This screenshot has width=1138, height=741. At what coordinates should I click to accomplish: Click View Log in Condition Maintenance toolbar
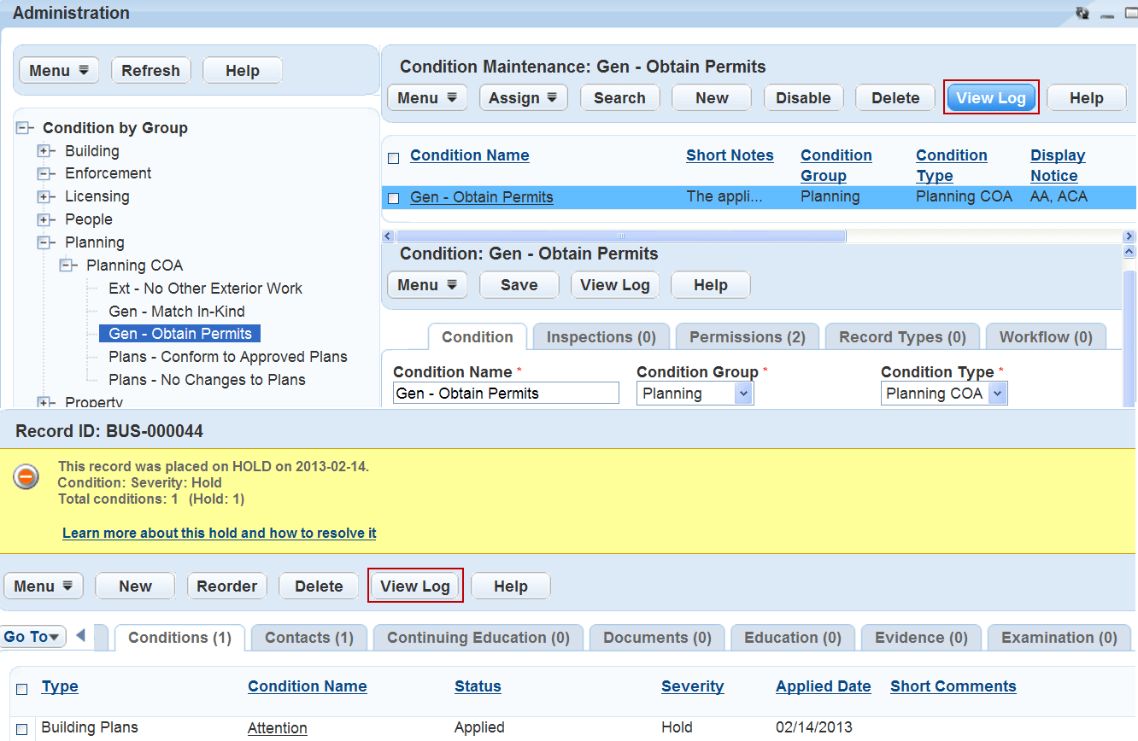990,98
